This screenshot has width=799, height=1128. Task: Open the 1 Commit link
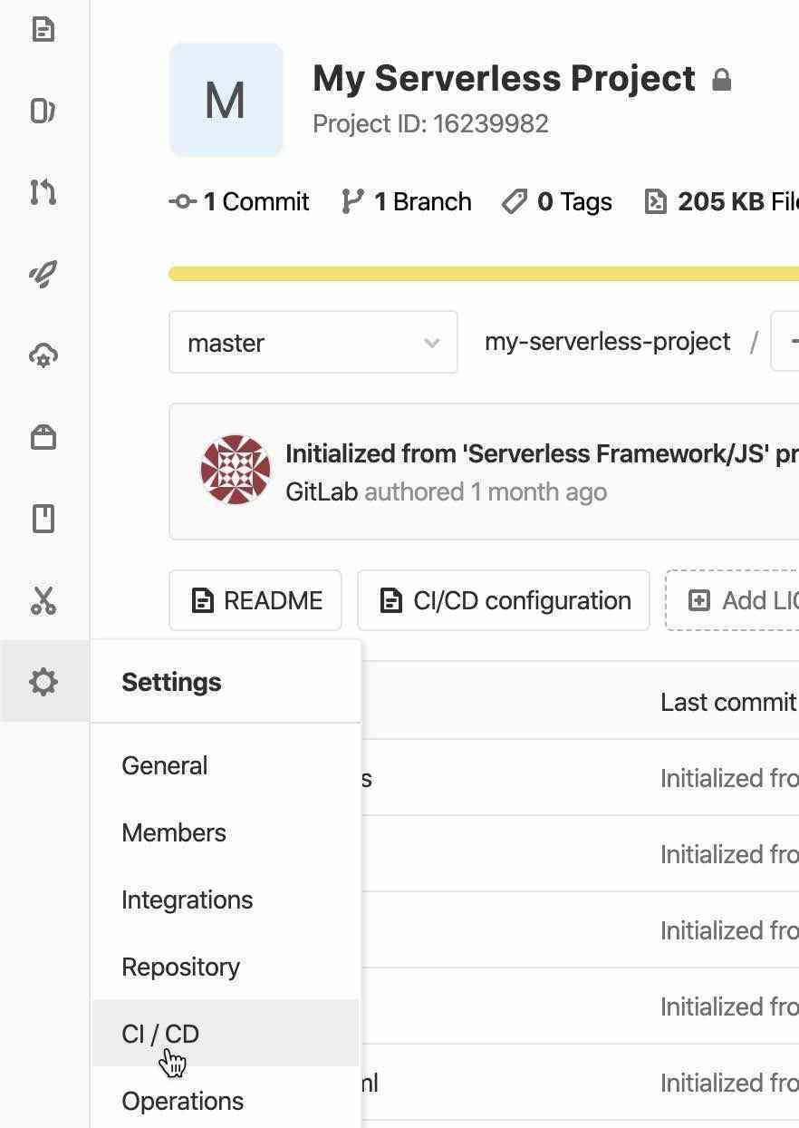240,201
